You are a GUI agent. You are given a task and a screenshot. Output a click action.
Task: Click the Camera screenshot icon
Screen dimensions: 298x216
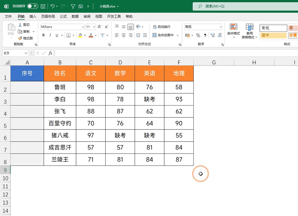click(81, 6)
